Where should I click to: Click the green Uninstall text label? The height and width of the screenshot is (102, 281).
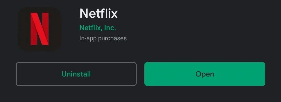click(76, 74)
